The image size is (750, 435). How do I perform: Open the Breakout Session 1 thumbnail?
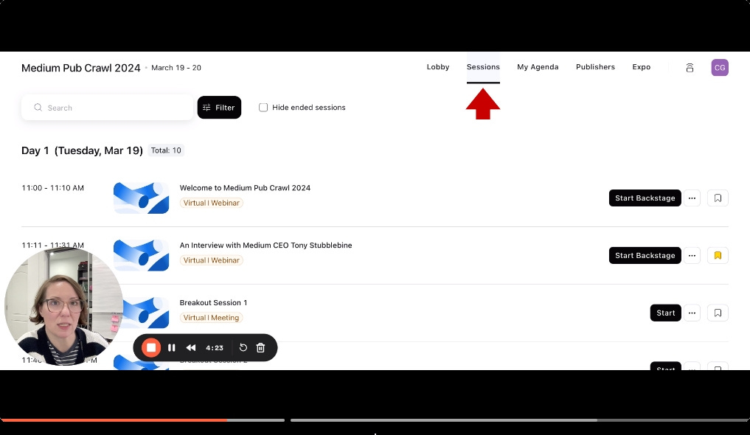[146, 313]
